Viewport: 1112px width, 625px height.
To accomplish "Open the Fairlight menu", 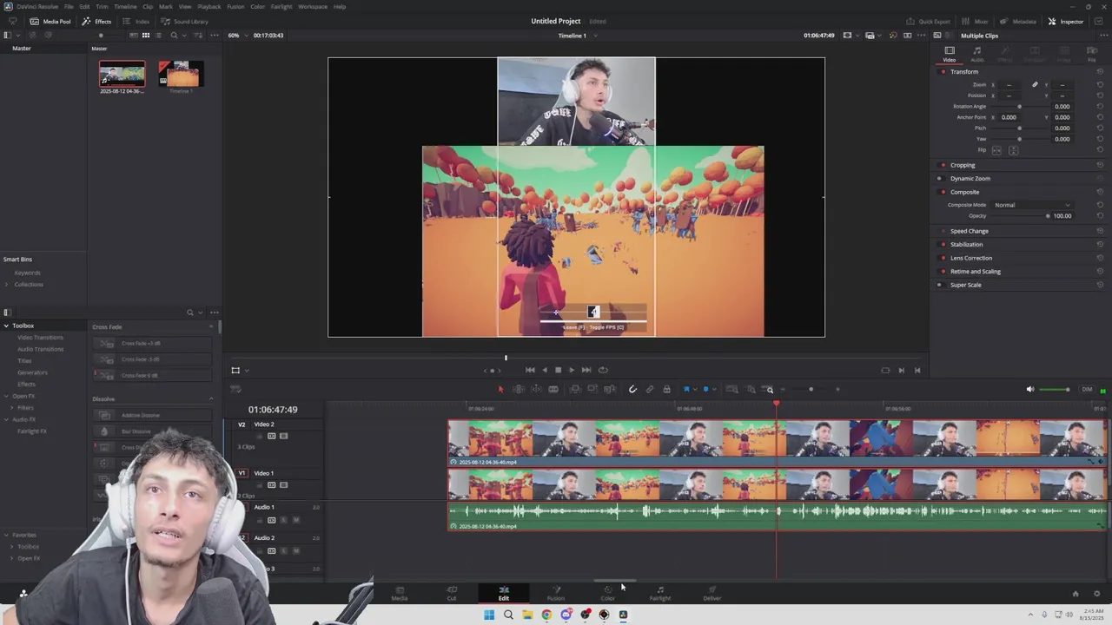I will 281,6.
